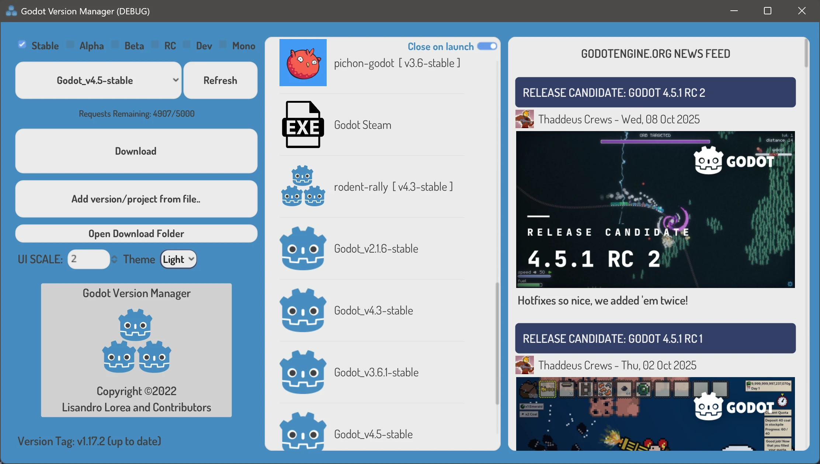Click 'Hotfixes so nice, we added 'em twice!' text
Viewport: 820px width, 464px height.
click(x=602, y=300)
